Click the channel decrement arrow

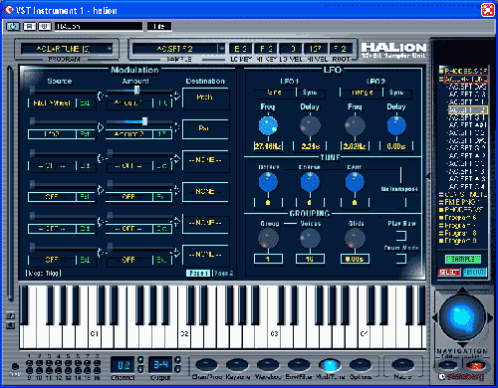pos(140,369)
